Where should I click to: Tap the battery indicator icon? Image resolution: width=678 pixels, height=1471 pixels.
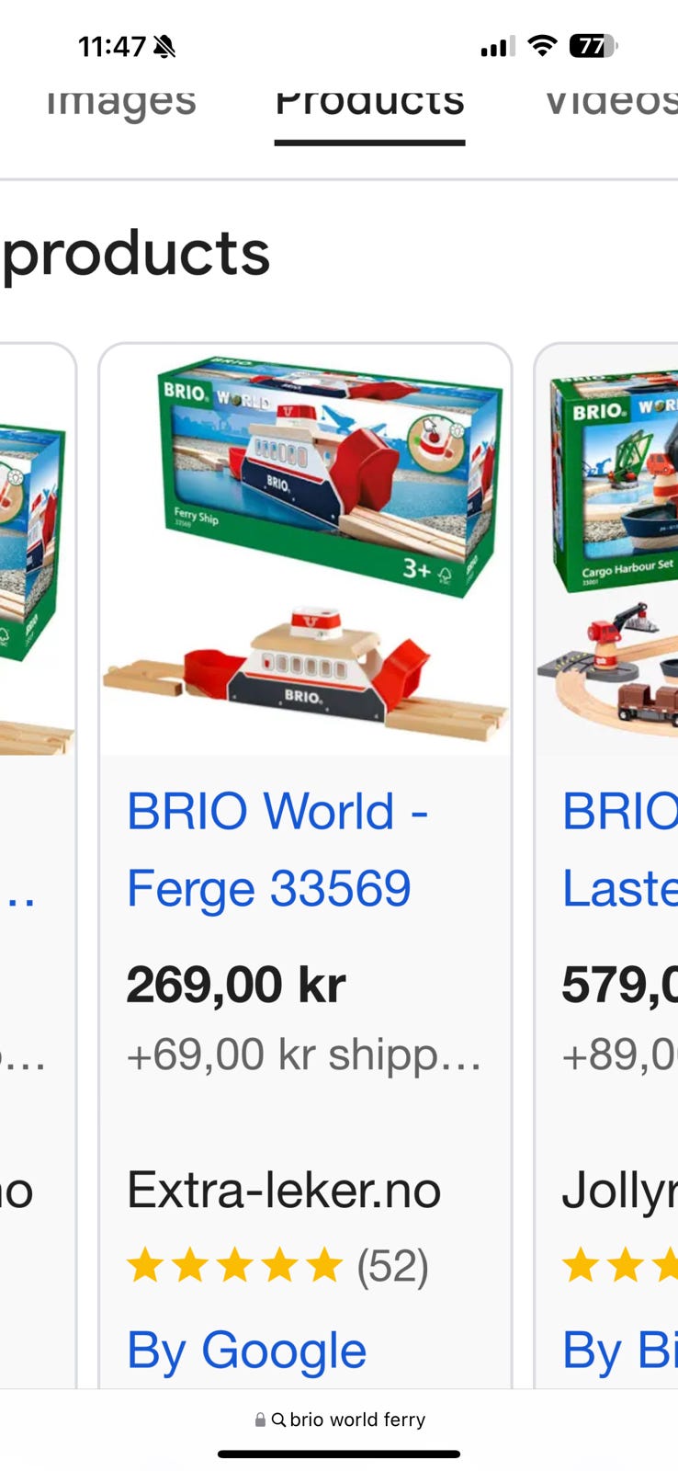(594, 46)
